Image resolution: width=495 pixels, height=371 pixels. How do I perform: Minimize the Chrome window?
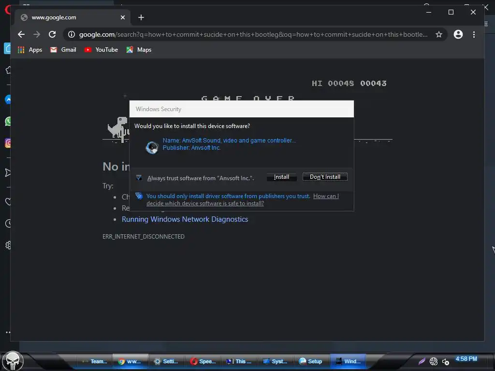click(429, 12)
